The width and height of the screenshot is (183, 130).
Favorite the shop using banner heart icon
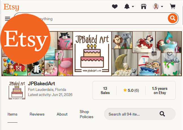[169, 54]
